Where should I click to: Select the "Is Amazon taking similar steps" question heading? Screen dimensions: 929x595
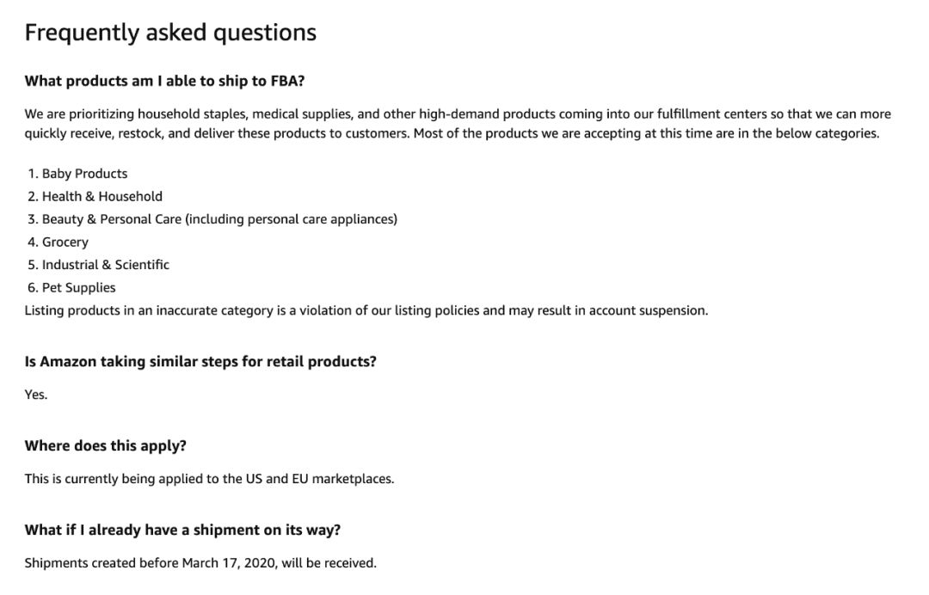(x=200, y=362)
